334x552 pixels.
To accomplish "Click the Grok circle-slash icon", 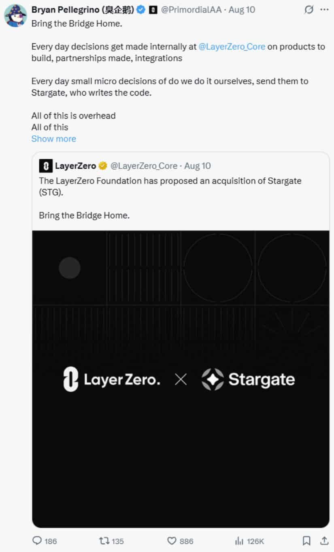I will coord(309,10).
